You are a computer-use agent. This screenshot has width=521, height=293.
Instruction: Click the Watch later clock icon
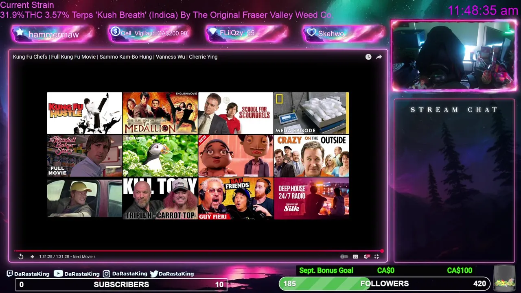(x=368, y=57)
